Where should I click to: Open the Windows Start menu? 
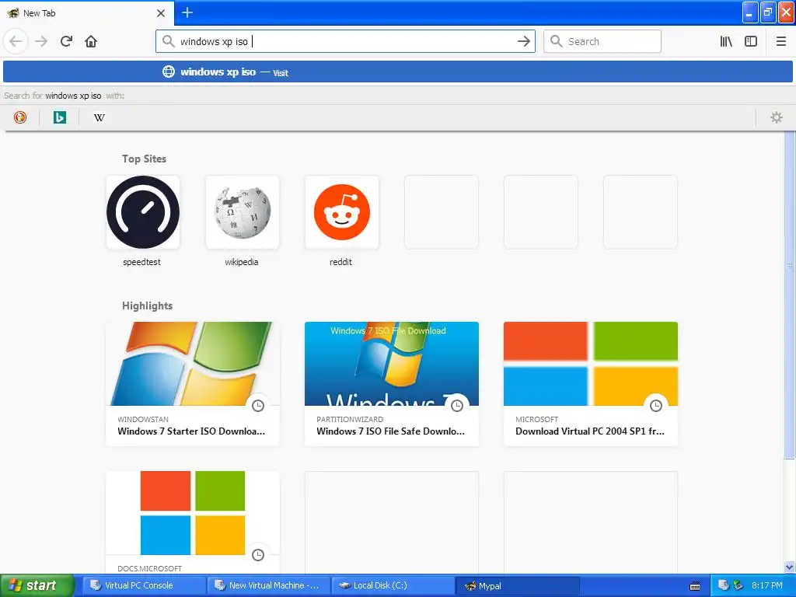[x=37, y=586]
